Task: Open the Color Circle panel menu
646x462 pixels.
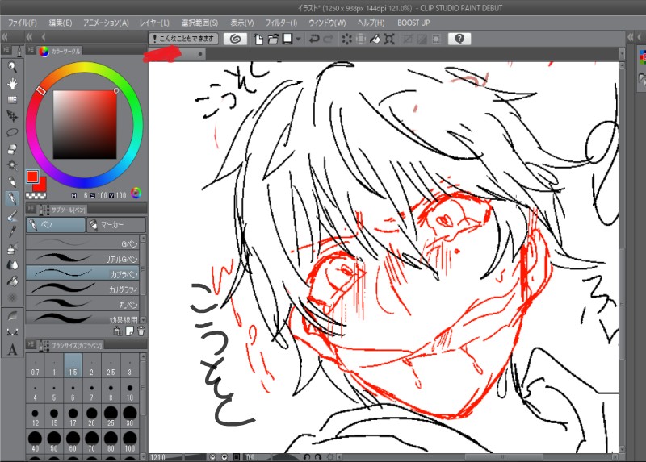Action: pyautogui.click(x=31, y=50)
